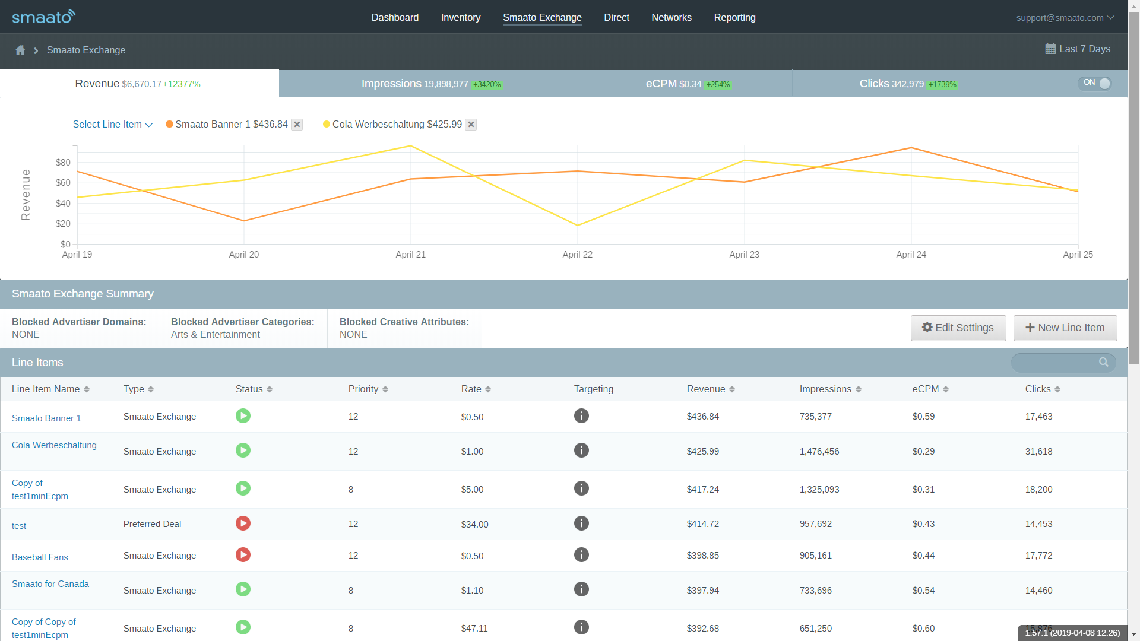Open the Reporting menu
The image size is (1140, 641).
click(734, 18)
